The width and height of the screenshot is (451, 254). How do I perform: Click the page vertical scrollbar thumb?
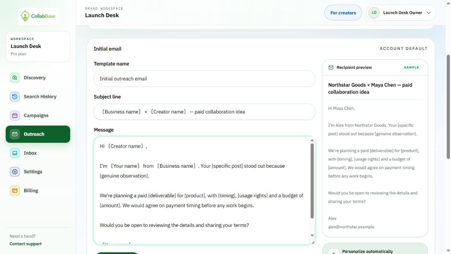(449, 107)
